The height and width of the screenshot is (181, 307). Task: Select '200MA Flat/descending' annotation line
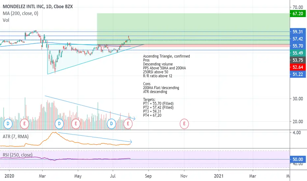click(x=161, y=88)
